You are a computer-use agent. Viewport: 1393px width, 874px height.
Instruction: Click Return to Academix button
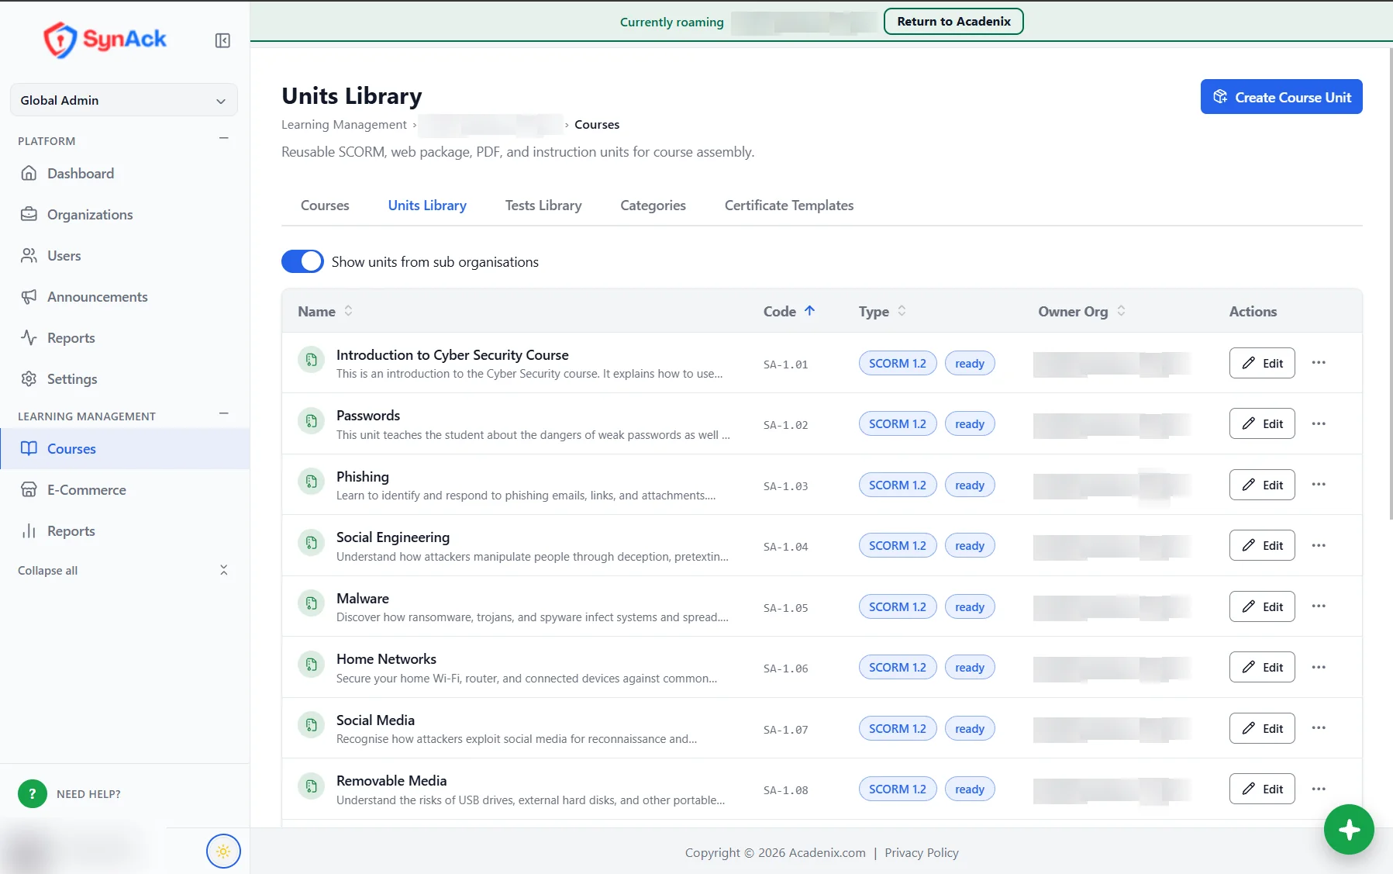pos(953,22)
